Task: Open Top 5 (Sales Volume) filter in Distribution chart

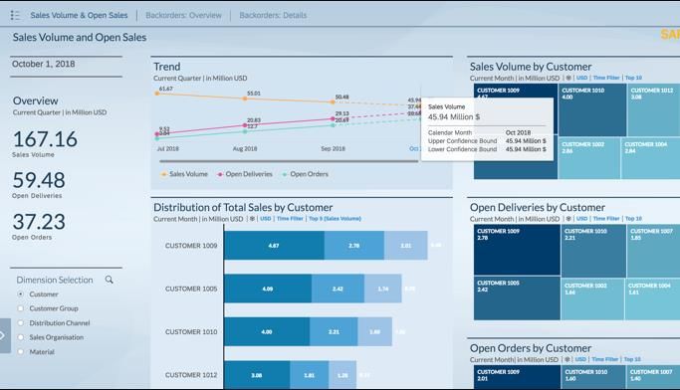Action: (x=335, y=219)
